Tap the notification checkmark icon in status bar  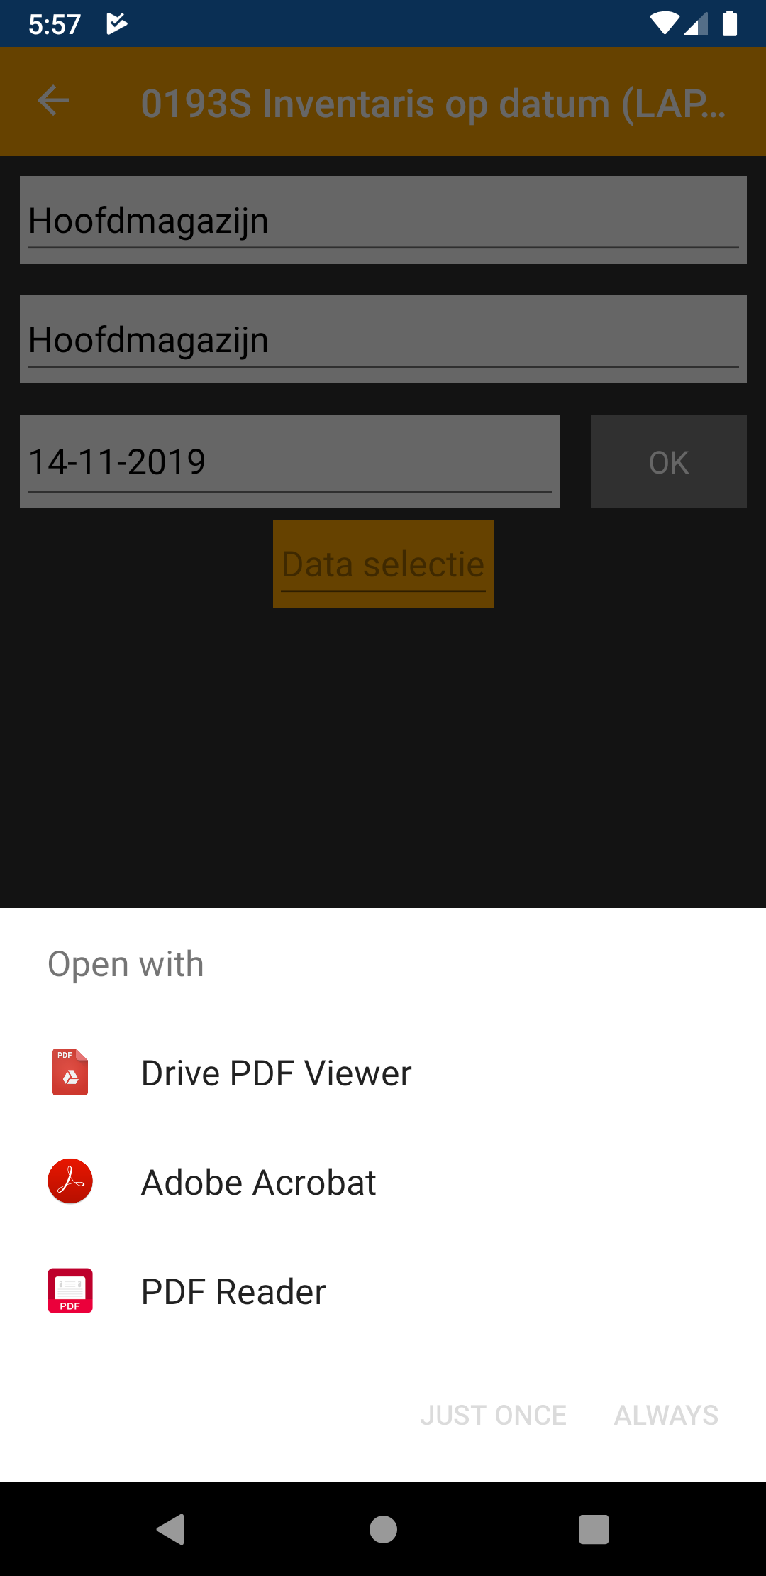(116, 23)
